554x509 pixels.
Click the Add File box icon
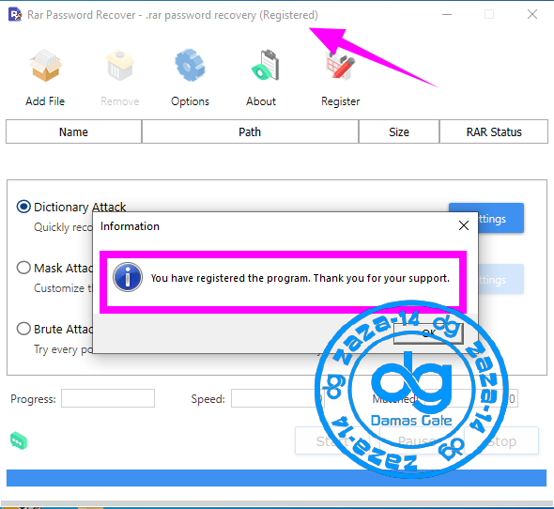(45, 66)
